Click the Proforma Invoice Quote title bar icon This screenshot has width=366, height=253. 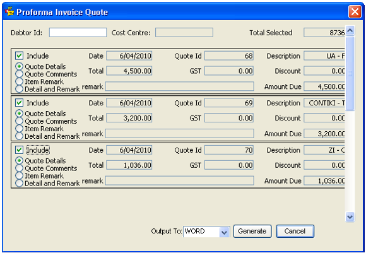point(9,11)
